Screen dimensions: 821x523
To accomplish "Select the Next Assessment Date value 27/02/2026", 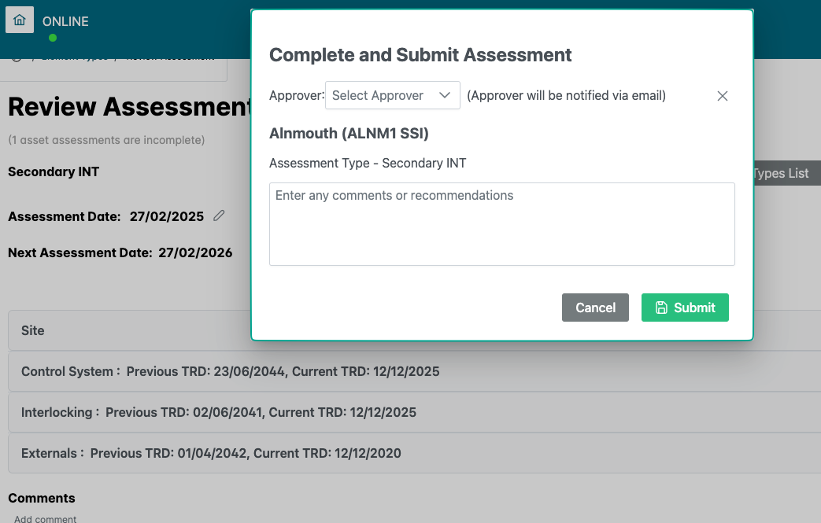I will [195, 253].
